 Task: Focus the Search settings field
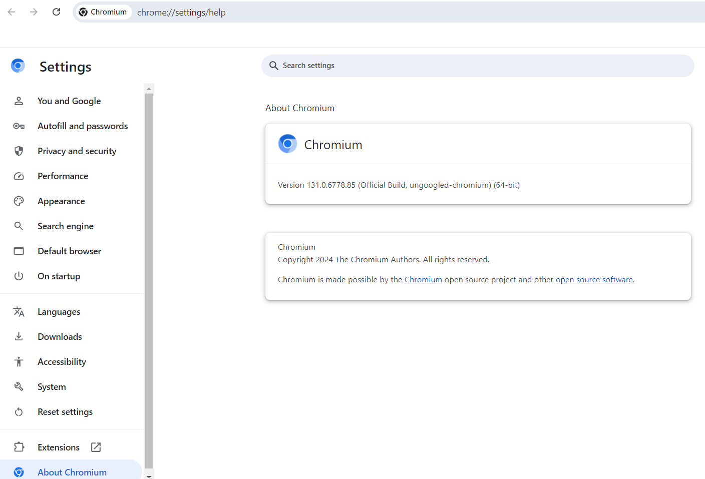[478, 66]
